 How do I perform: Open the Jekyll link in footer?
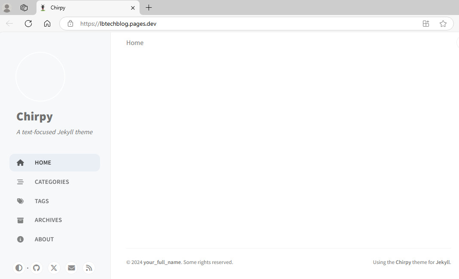(x=443, y=262)
